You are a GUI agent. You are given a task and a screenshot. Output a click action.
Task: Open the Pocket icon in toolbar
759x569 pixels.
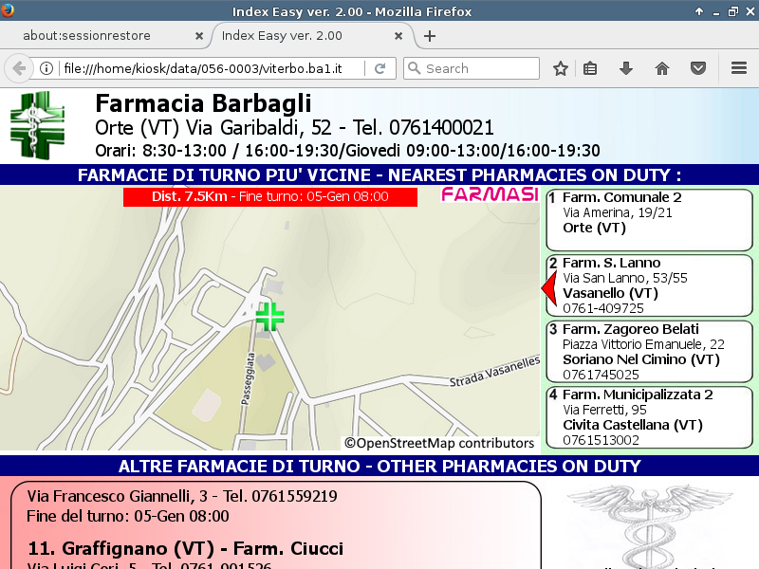click(698, 68)
